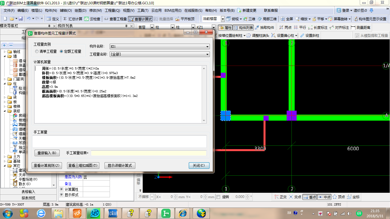Click the 查看三维扣减图(T) button
Image resolution: width=390 pixels, height=219 pixels.
click(x=83, y=165)
